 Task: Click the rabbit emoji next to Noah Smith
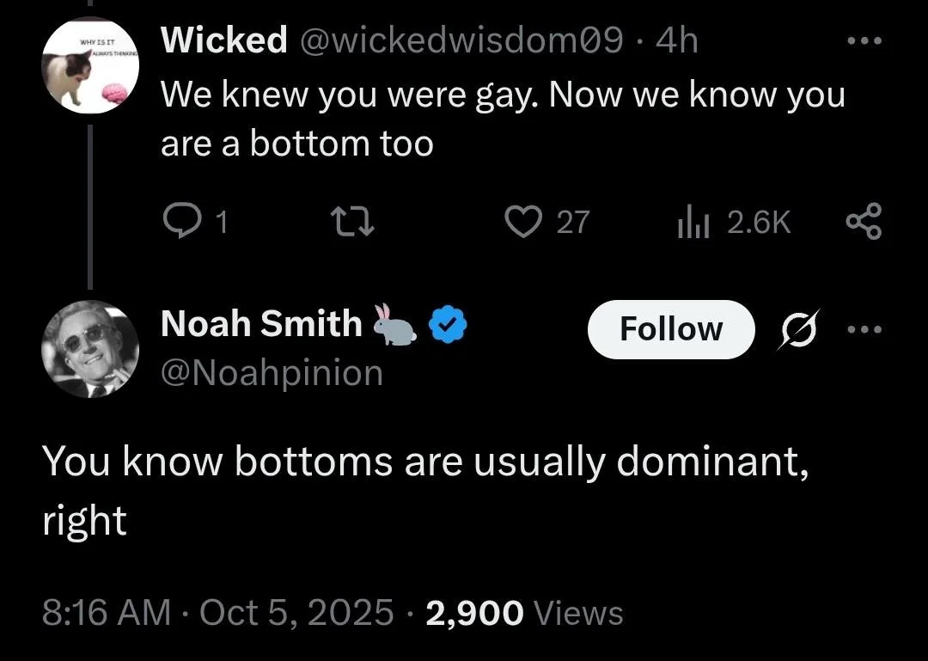click(x=394, y=325)
